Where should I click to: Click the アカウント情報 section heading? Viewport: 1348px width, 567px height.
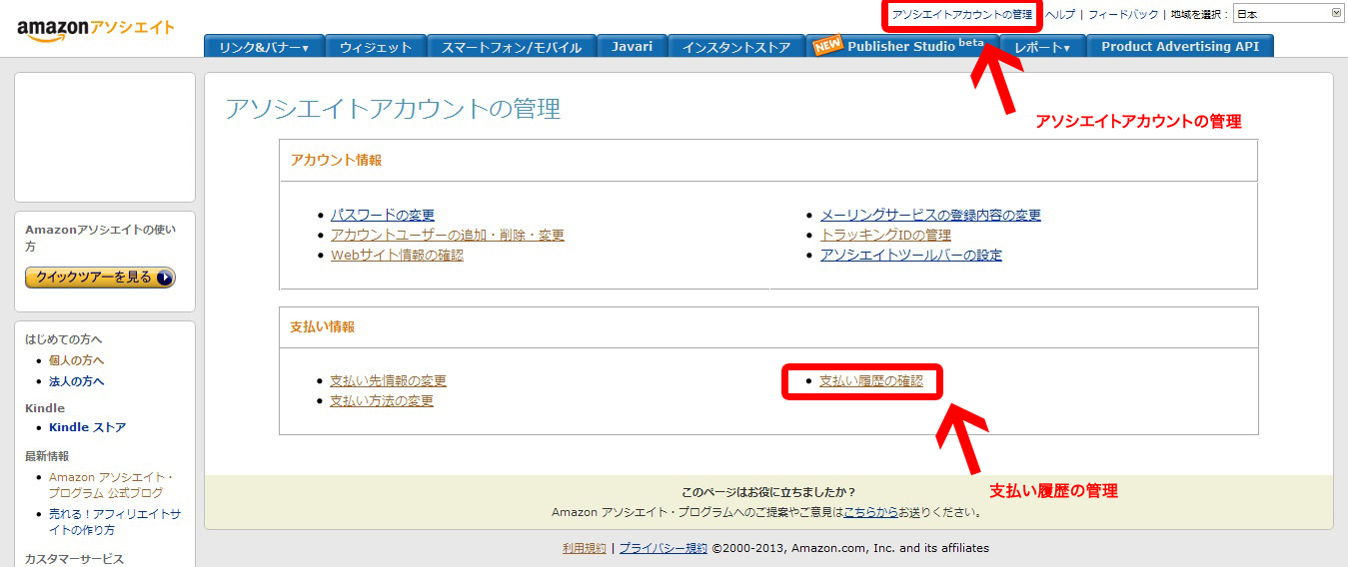[x=336, y=160]
